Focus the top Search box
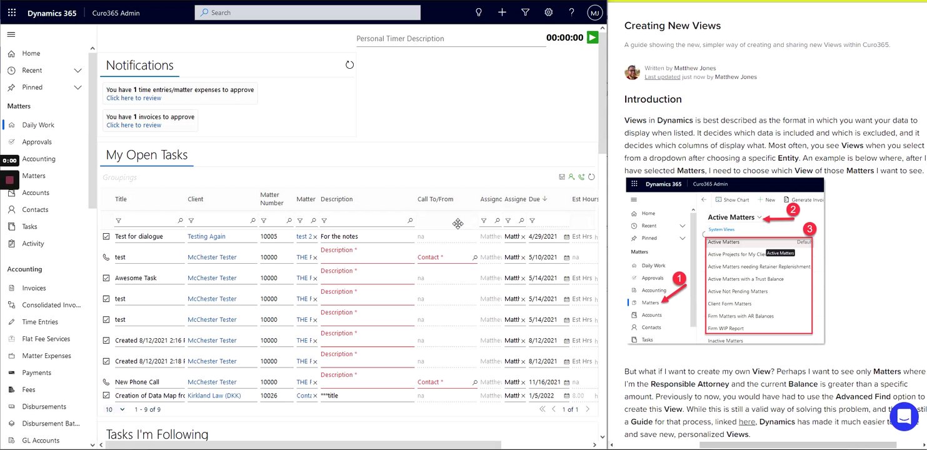The width and height of the screenshot is (927, 450). coord(308,12)
